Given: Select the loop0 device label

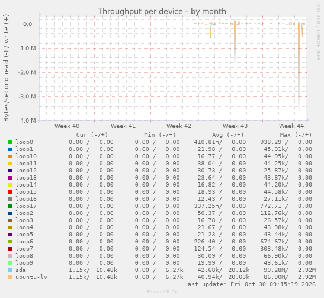Looking at the screenshot, I should pos(24,142).
